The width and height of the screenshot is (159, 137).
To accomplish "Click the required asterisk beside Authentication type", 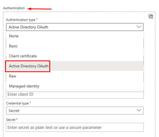I will (x=37, y=19).
